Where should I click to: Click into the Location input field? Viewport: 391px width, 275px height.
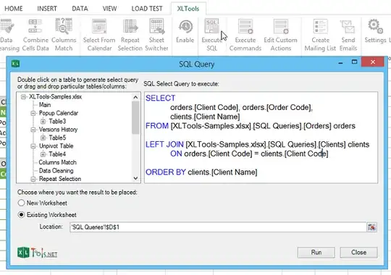[x=218, y=227]
